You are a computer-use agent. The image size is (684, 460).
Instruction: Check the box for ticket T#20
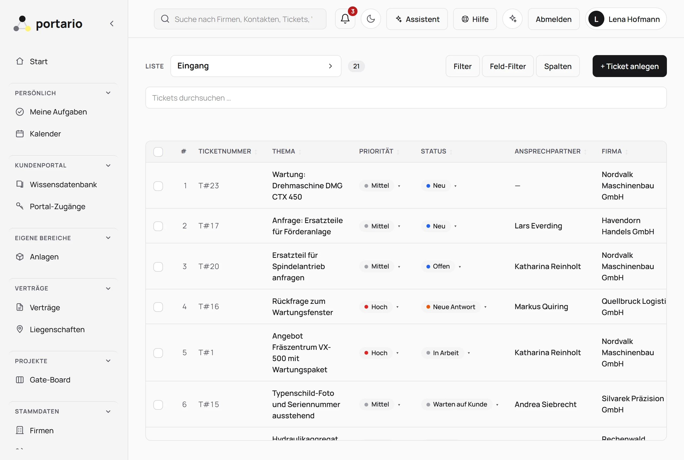[158, 267]
